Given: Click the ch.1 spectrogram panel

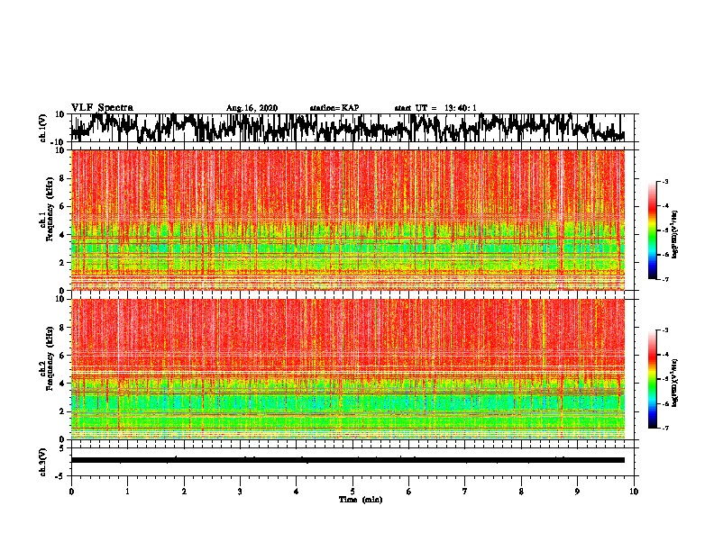Looking at the screenshot, I should [x=348, y=220].
